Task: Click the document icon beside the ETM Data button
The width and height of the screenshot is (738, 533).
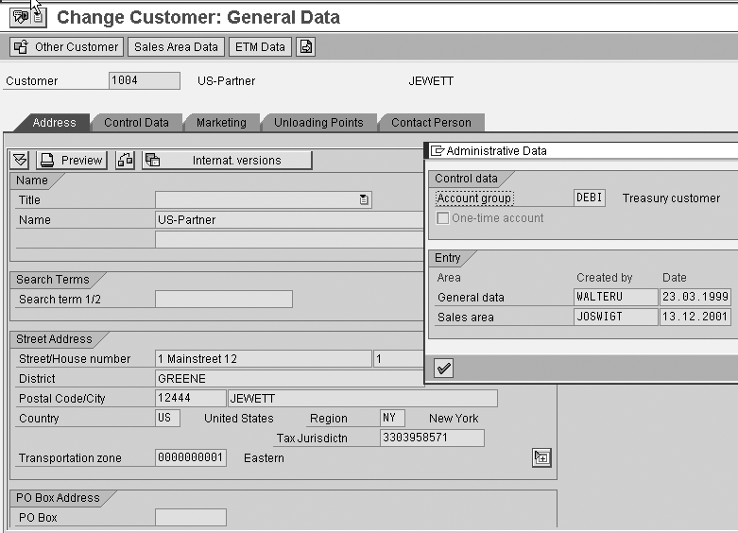Action: coord(305,47)
